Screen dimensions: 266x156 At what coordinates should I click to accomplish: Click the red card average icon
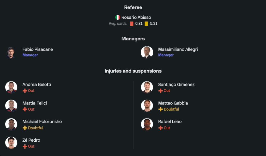pyautogui.click(x=132, y=24)
